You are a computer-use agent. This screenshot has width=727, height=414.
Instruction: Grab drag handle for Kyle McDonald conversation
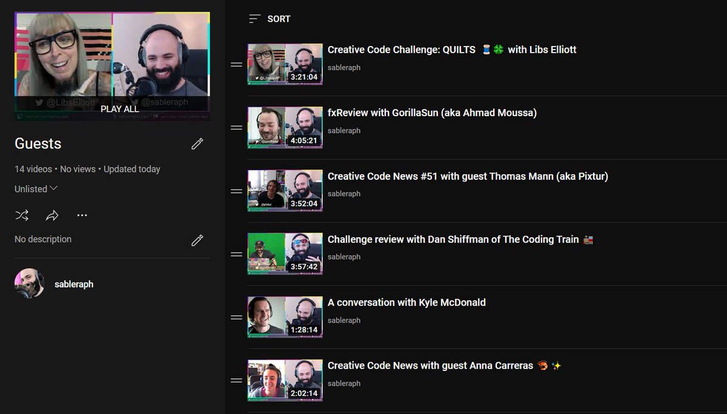coord(236,317)
